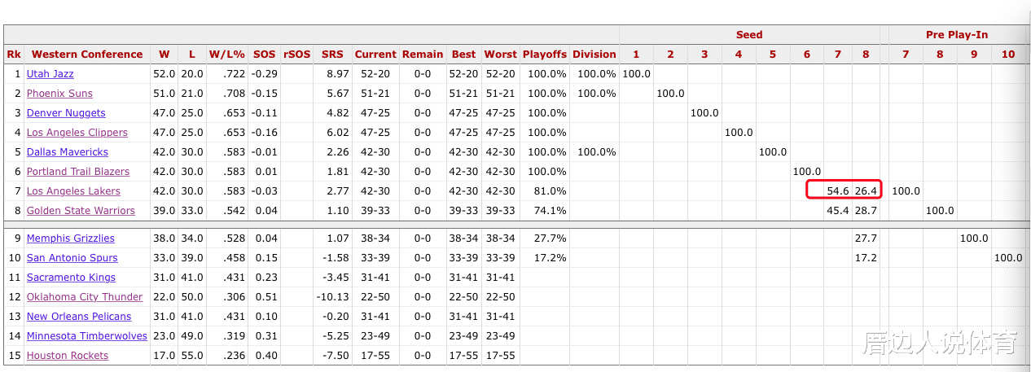Select the Oklahoma City Thunder link

[x=85, y=297]
